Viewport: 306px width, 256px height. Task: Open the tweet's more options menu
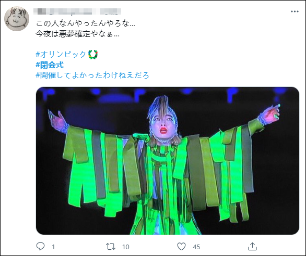[x=295, y=11]
